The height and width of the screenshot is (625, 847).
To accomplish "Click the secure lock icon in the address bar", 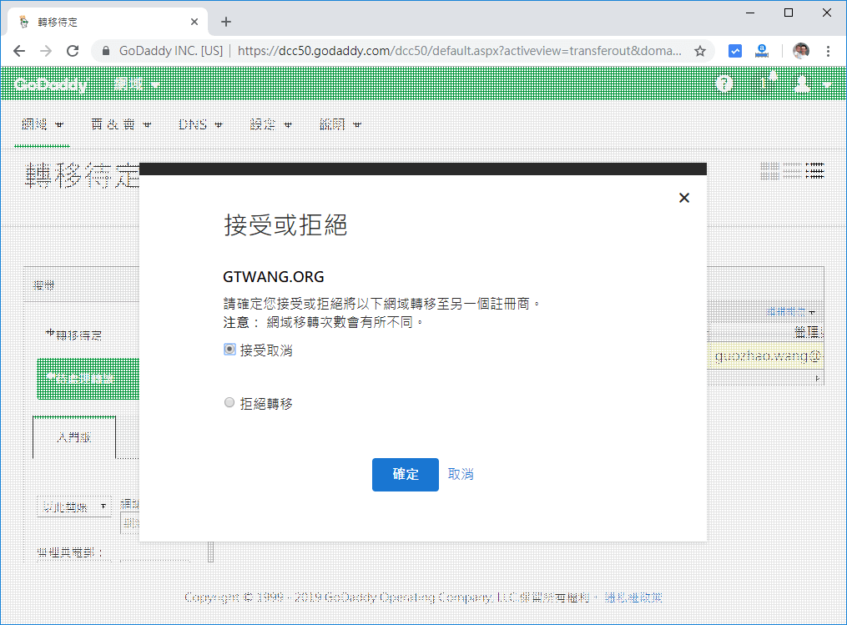I will tap(105, 50).
